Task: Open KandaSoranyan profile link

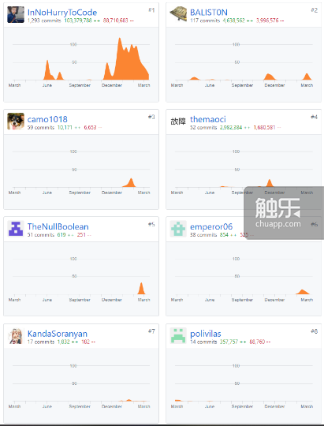Action: (58, 334)
